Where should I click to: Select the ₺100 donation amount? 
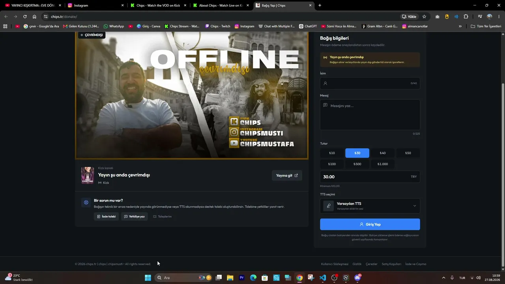(x=332, y=164)
